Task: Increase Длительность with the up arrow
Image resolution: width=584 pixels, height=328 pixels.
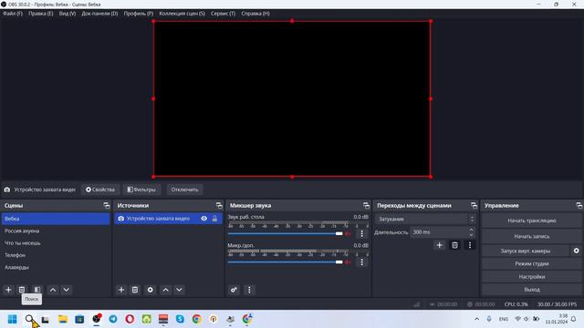Action: pos(471,230)
